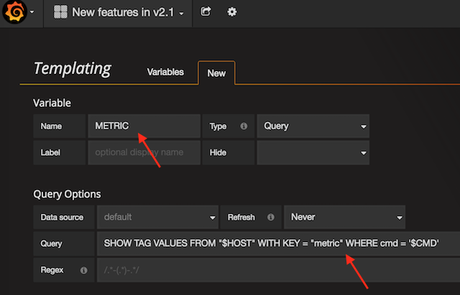Open the Type dropdown showing Query
This screenshot has width=460, height=295.
313,126
